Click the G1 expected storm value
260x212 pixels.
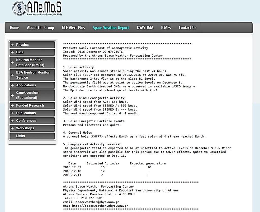point(150,167)
